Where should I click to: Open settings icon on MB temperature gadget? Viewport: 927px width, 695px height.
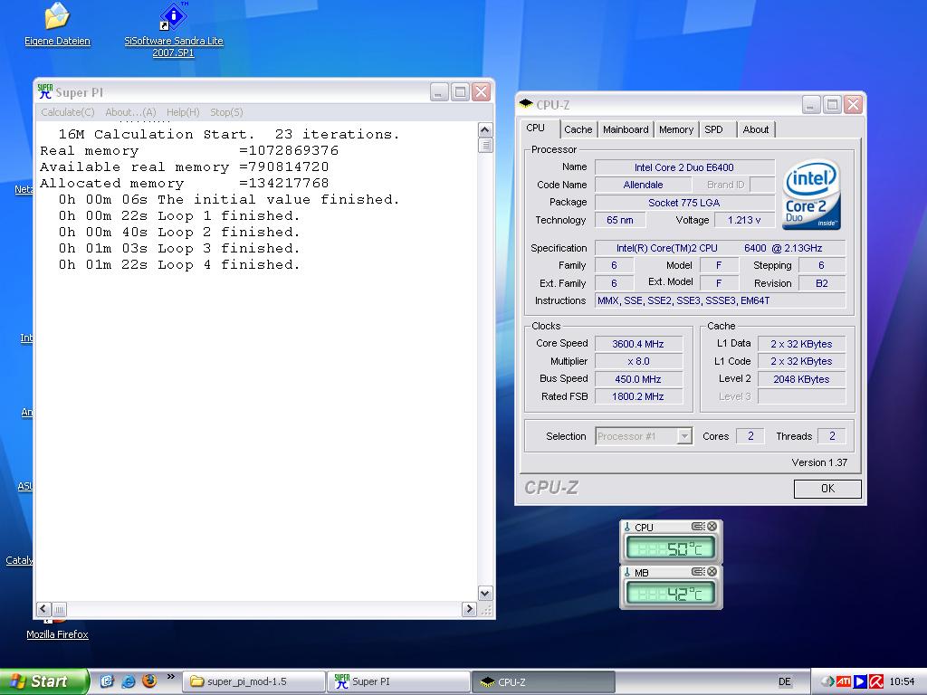[x=698, y=572]
